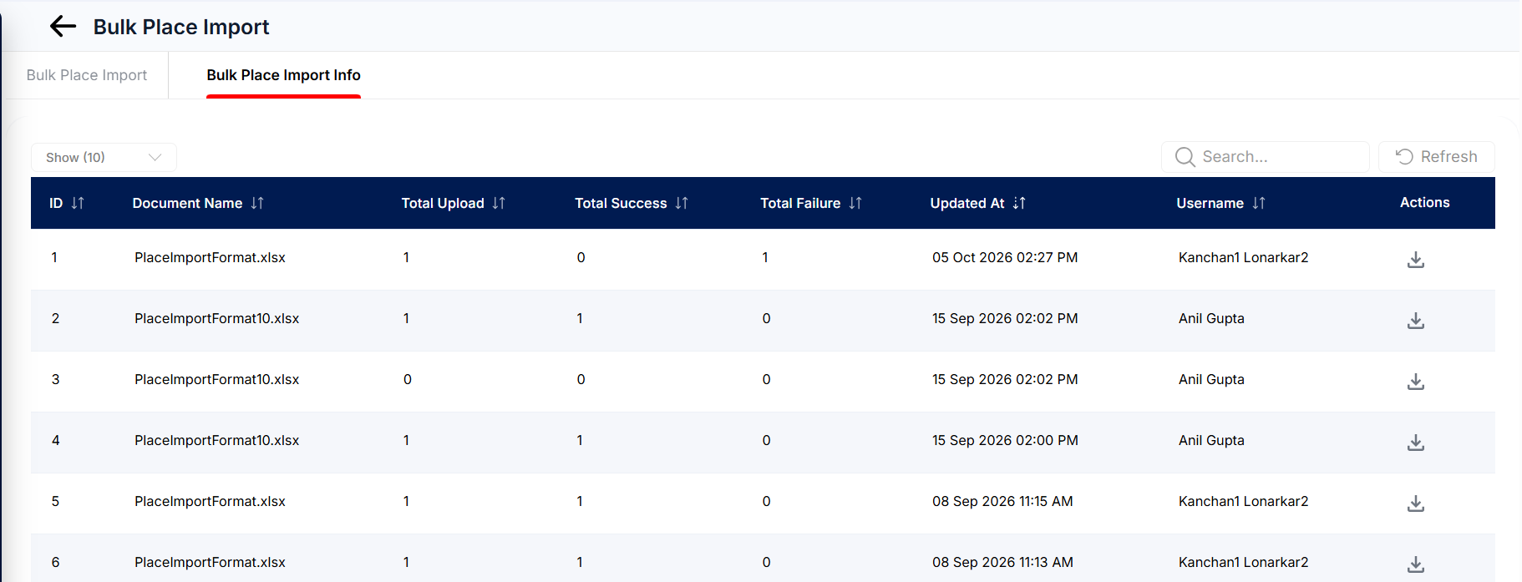Go back using the arrow beside Bulk Place Import
Viewport: 1522px width, 582px height.
pos(63,27)
